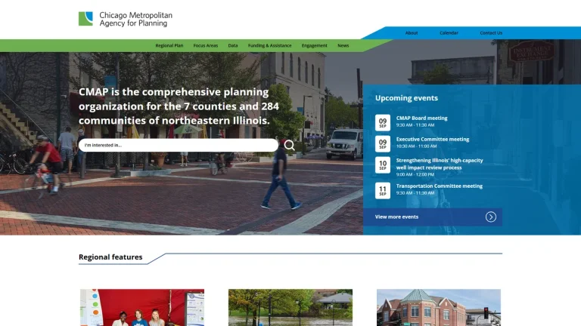The height and width of the screenshot is (326, 581).
Task: Click the 10 SEP date badge
Action: pyautogui.click(x=383, y=165)
